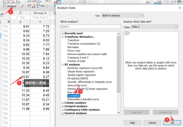Click the info circle icon
The image size is (183, 127).
89,1
